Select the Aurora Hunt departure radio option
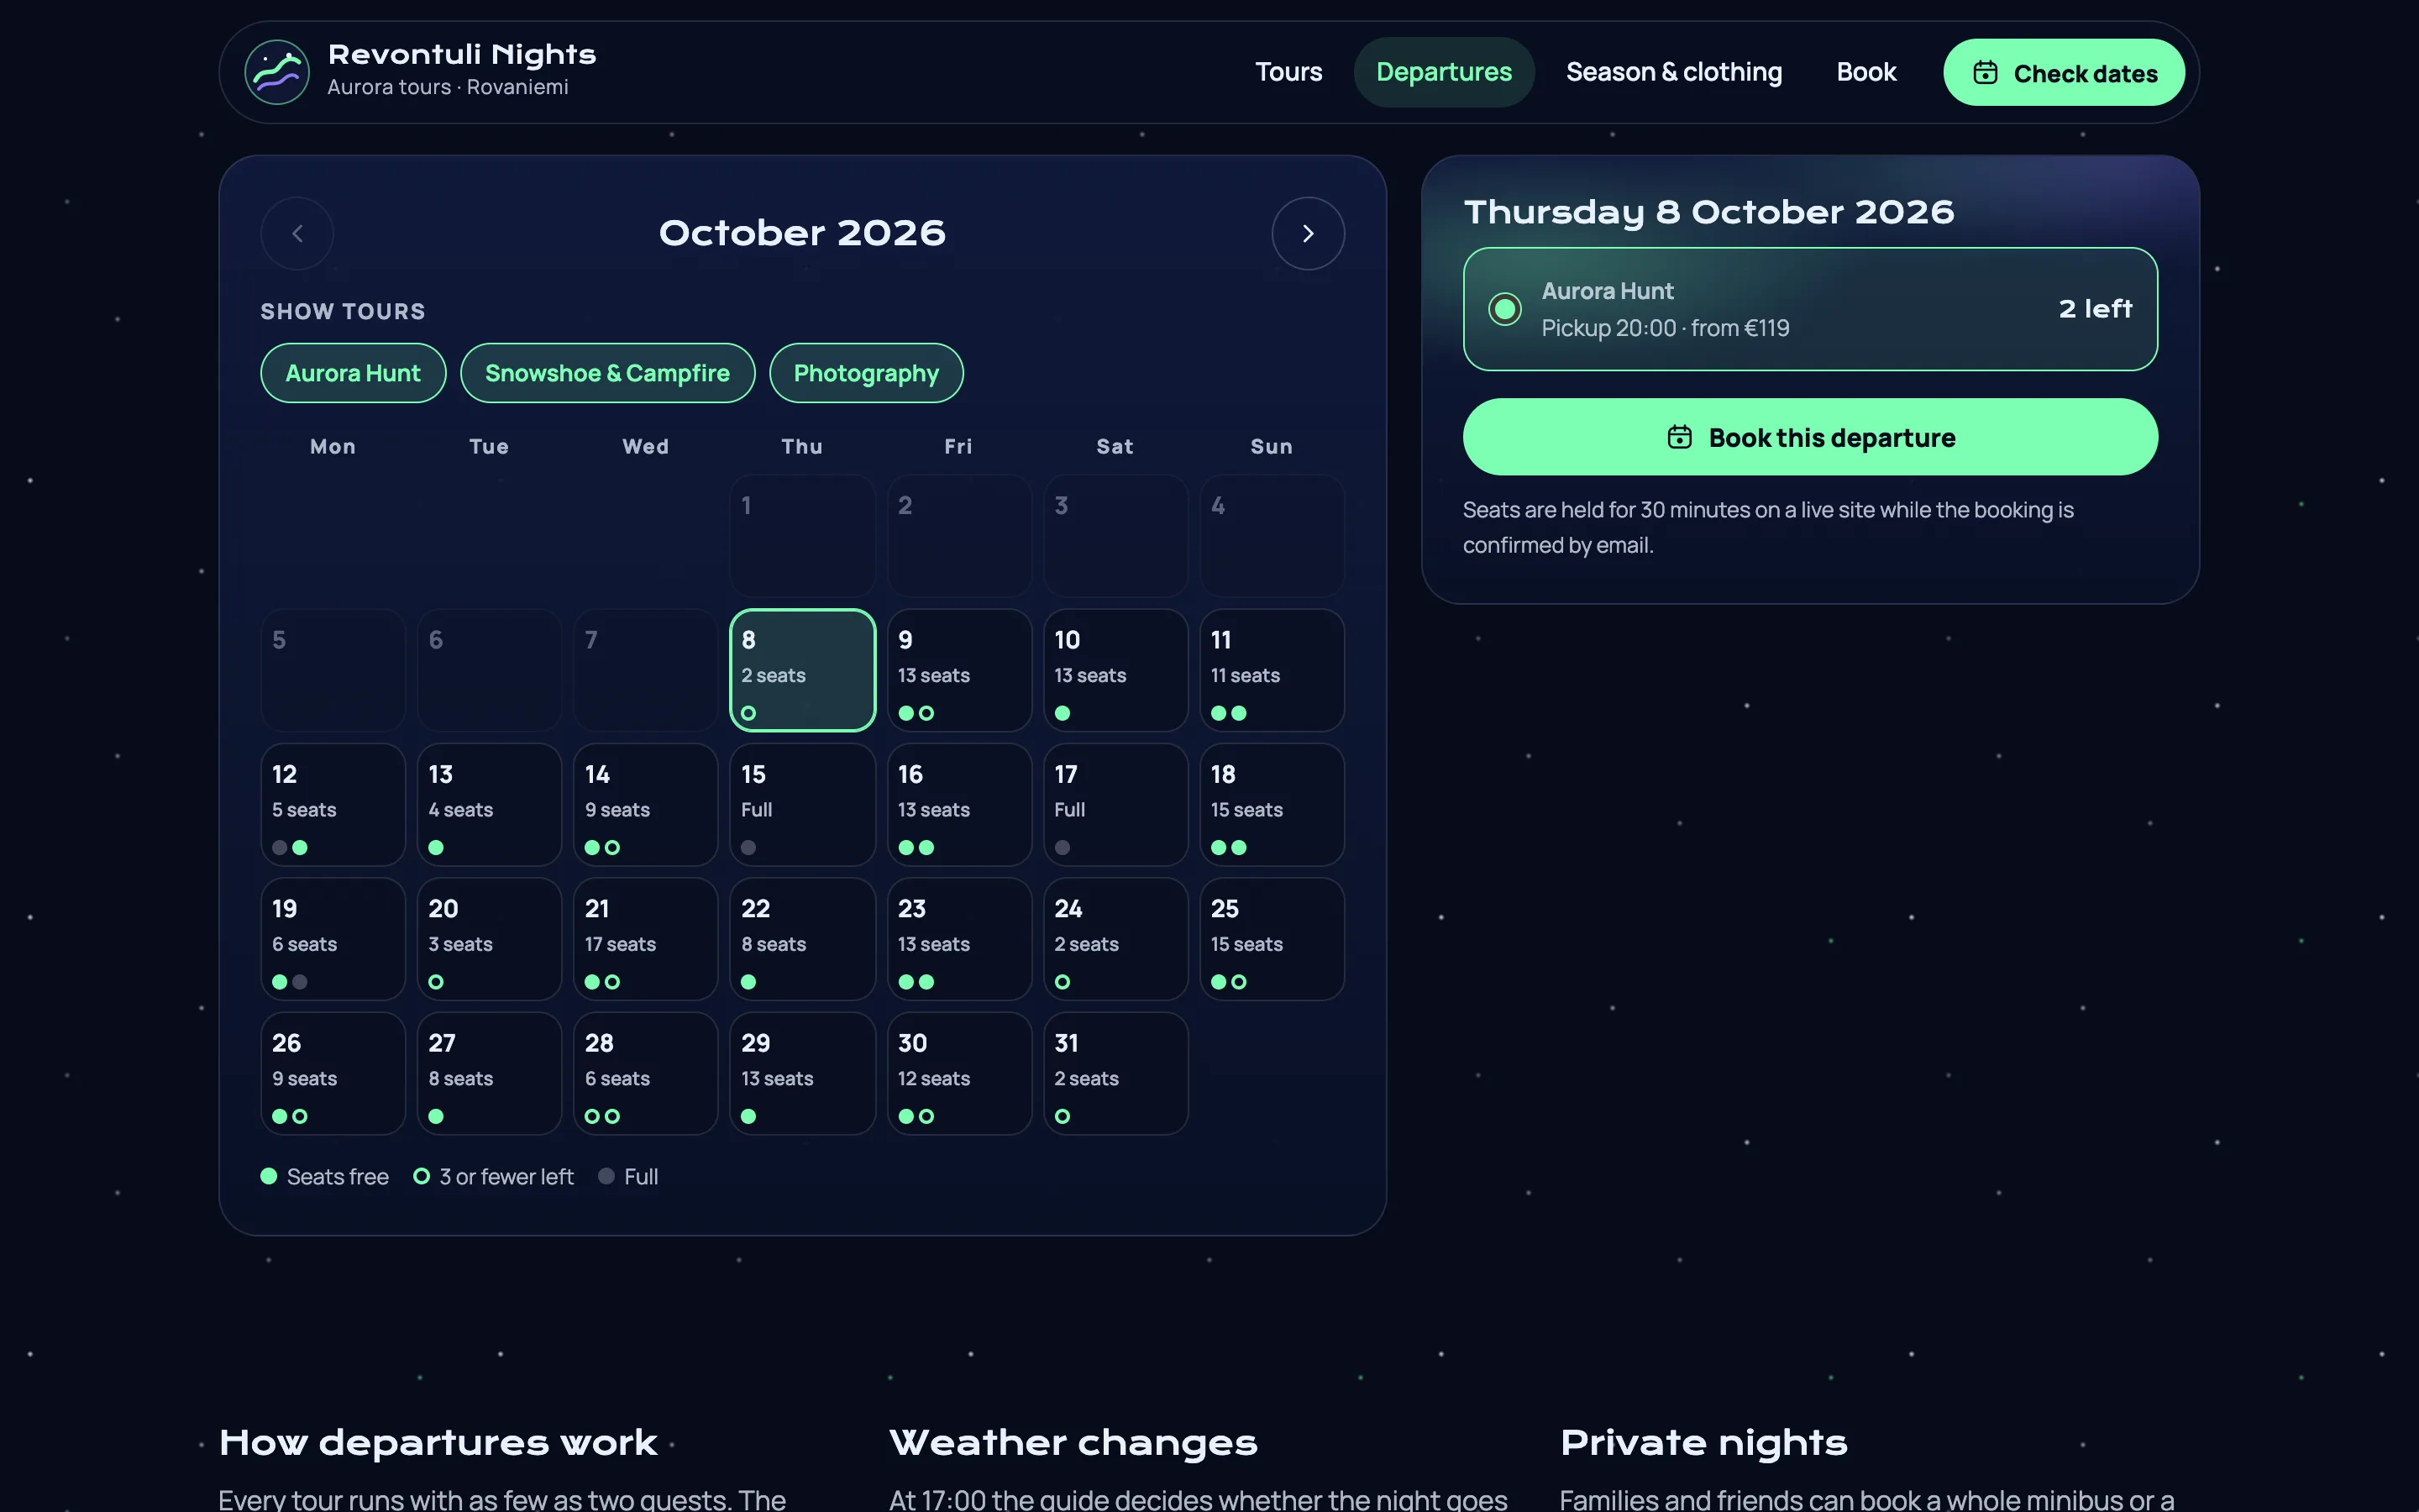 (1504, 309)
